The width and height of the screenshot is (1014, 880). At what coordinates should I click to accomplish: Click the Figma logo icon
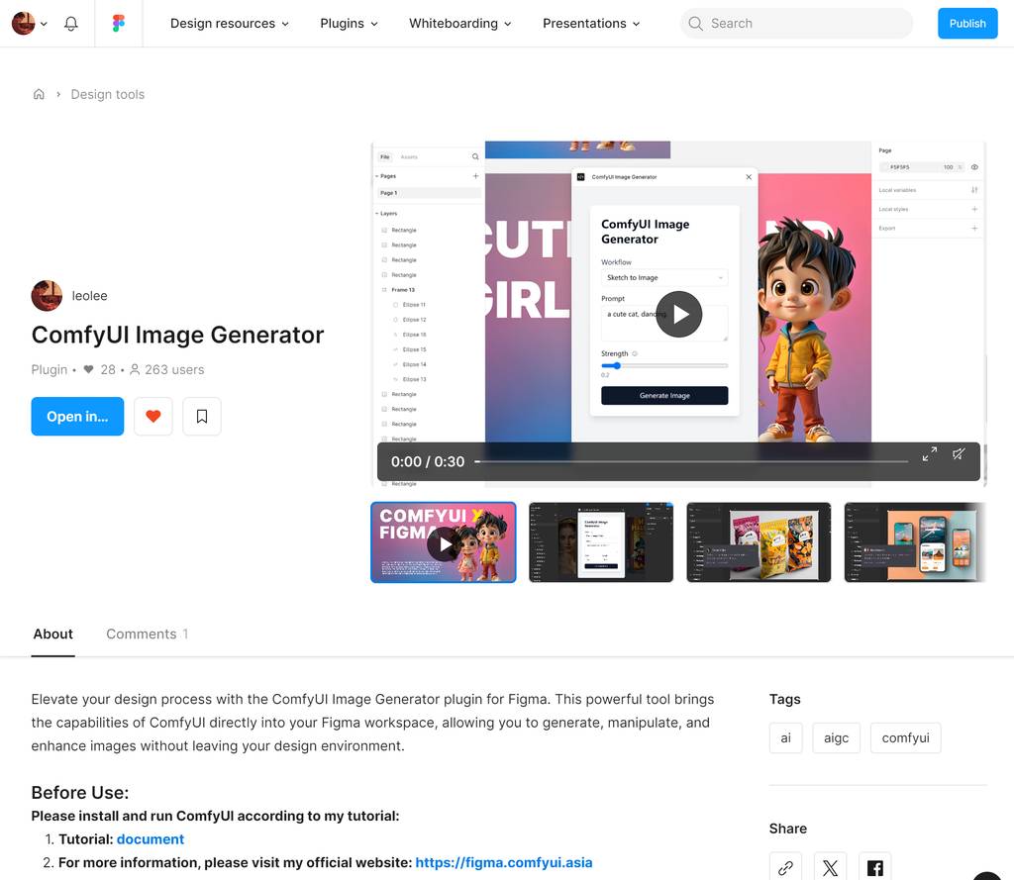click(119, 24)
